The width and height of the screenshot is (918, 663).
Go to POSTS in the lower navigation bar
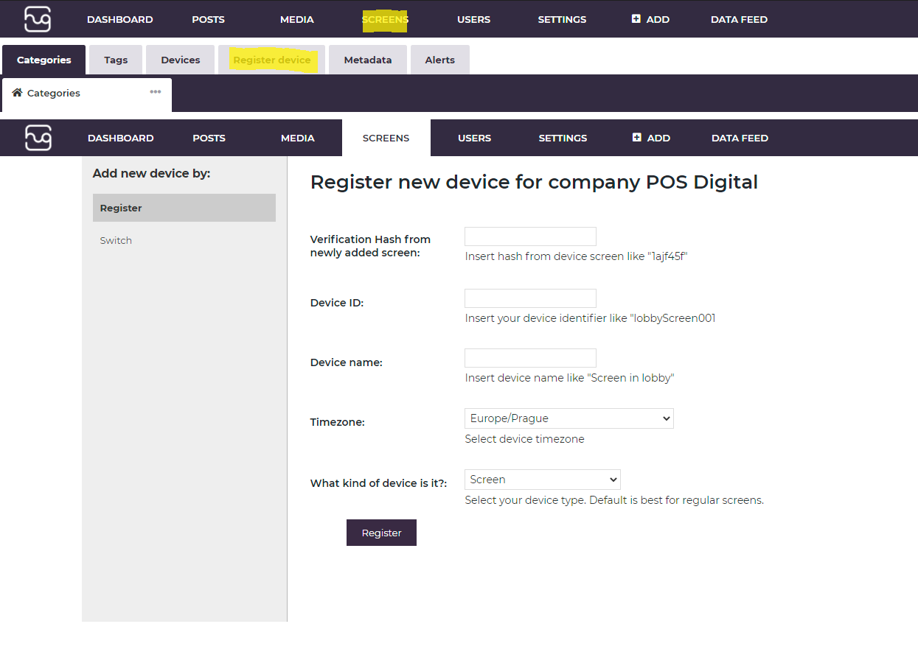point(209,138)
